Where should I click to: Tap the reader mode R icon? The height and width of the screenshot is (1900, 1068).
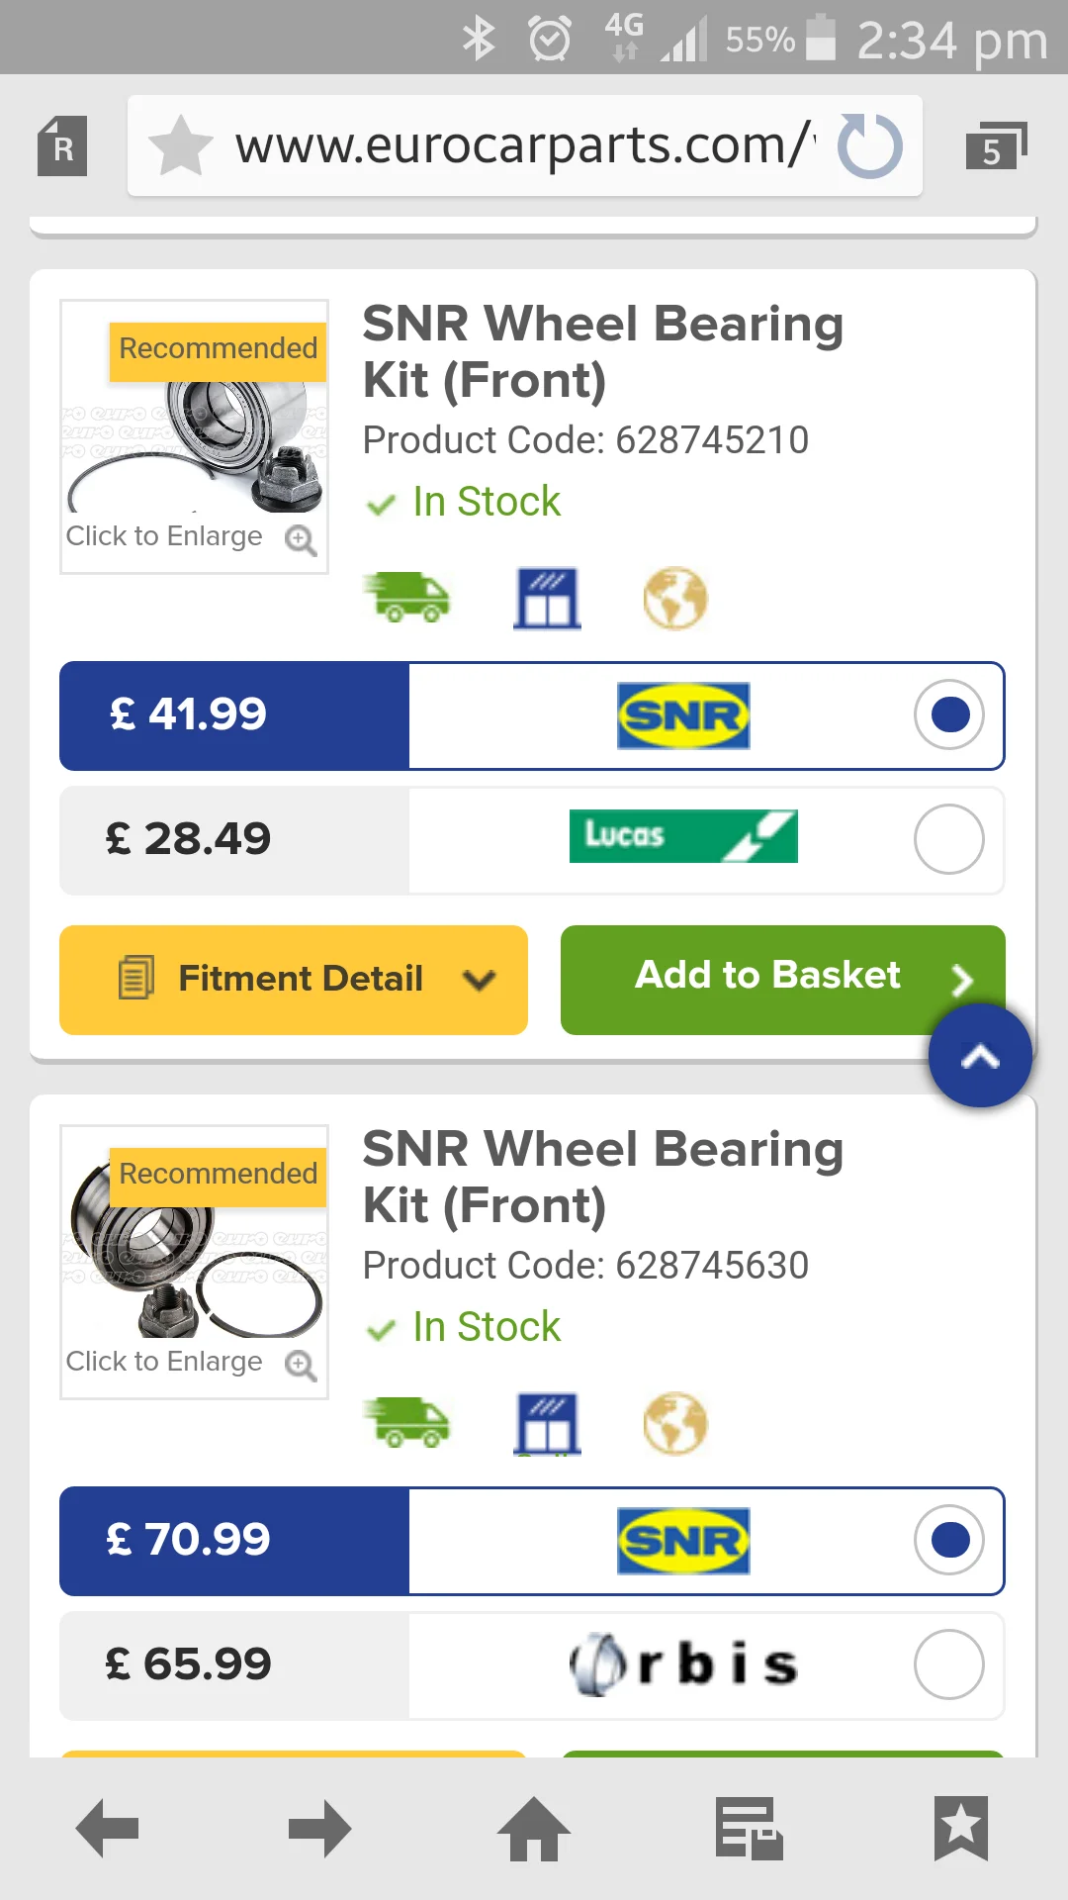[62, 146]
